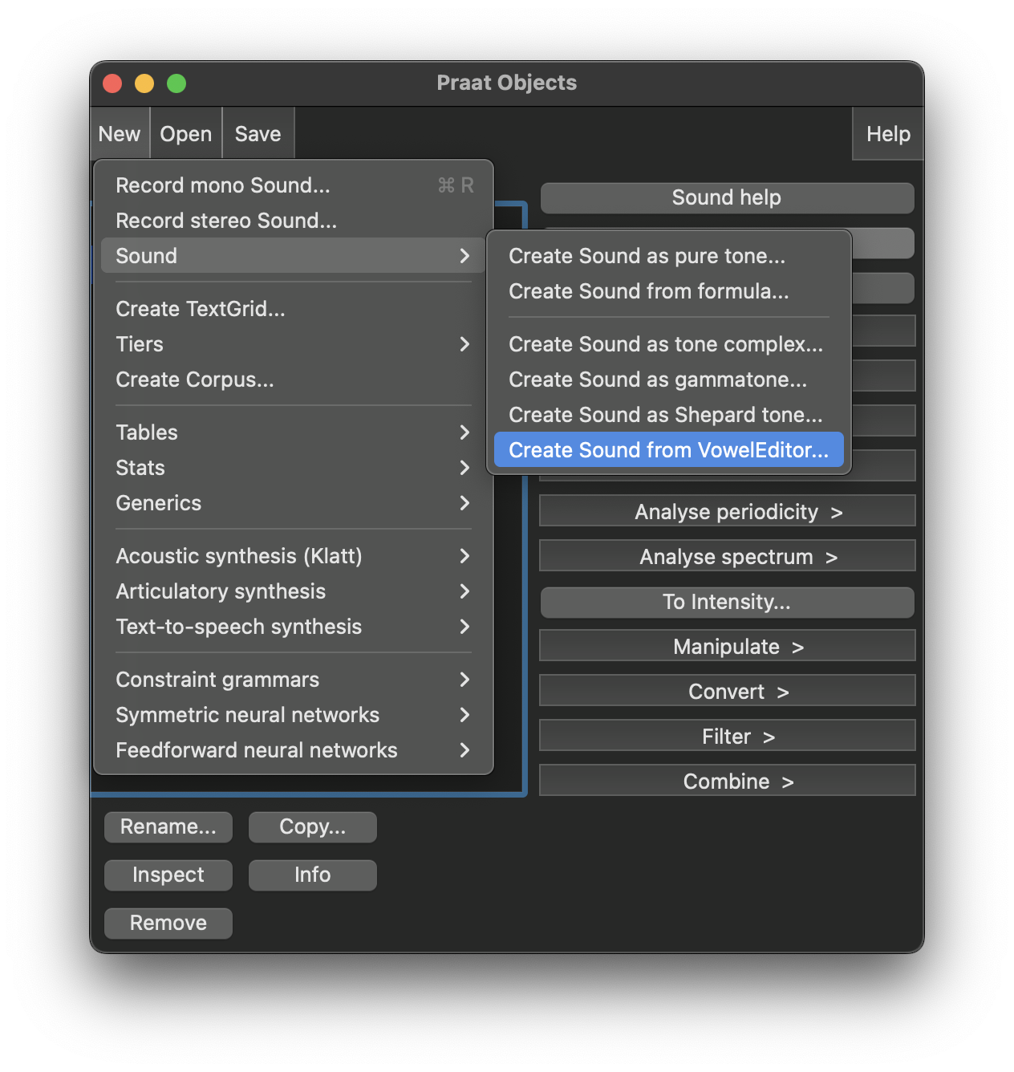Screen dimensions: 1014x1072
Task: Close the Praat Objects window
Action: pyautogui.click(x=112, y=83)
